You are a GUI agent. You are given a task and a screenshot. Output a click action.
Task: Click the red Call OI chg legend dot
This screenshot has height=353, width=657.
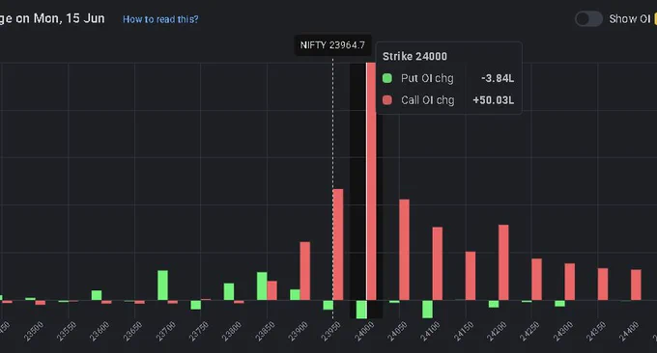point(387,100)
